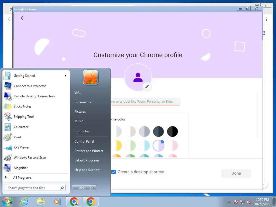
Task: Switch to the second Chrome taskbar button
Action: coord(91,202)
